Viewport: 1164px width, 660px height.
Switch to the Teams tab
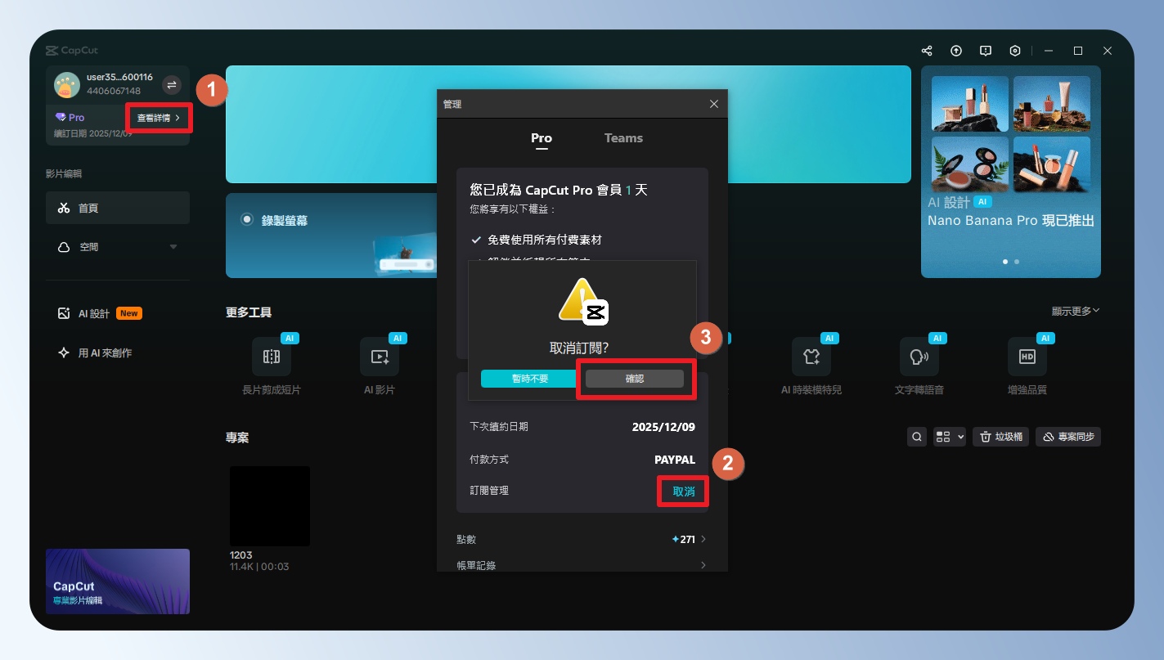tap(623, 138)
